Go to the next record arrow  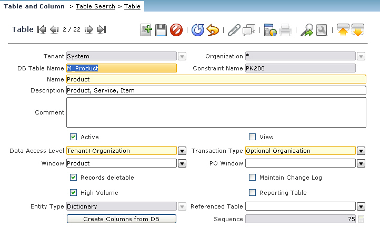tap(89, 30)
